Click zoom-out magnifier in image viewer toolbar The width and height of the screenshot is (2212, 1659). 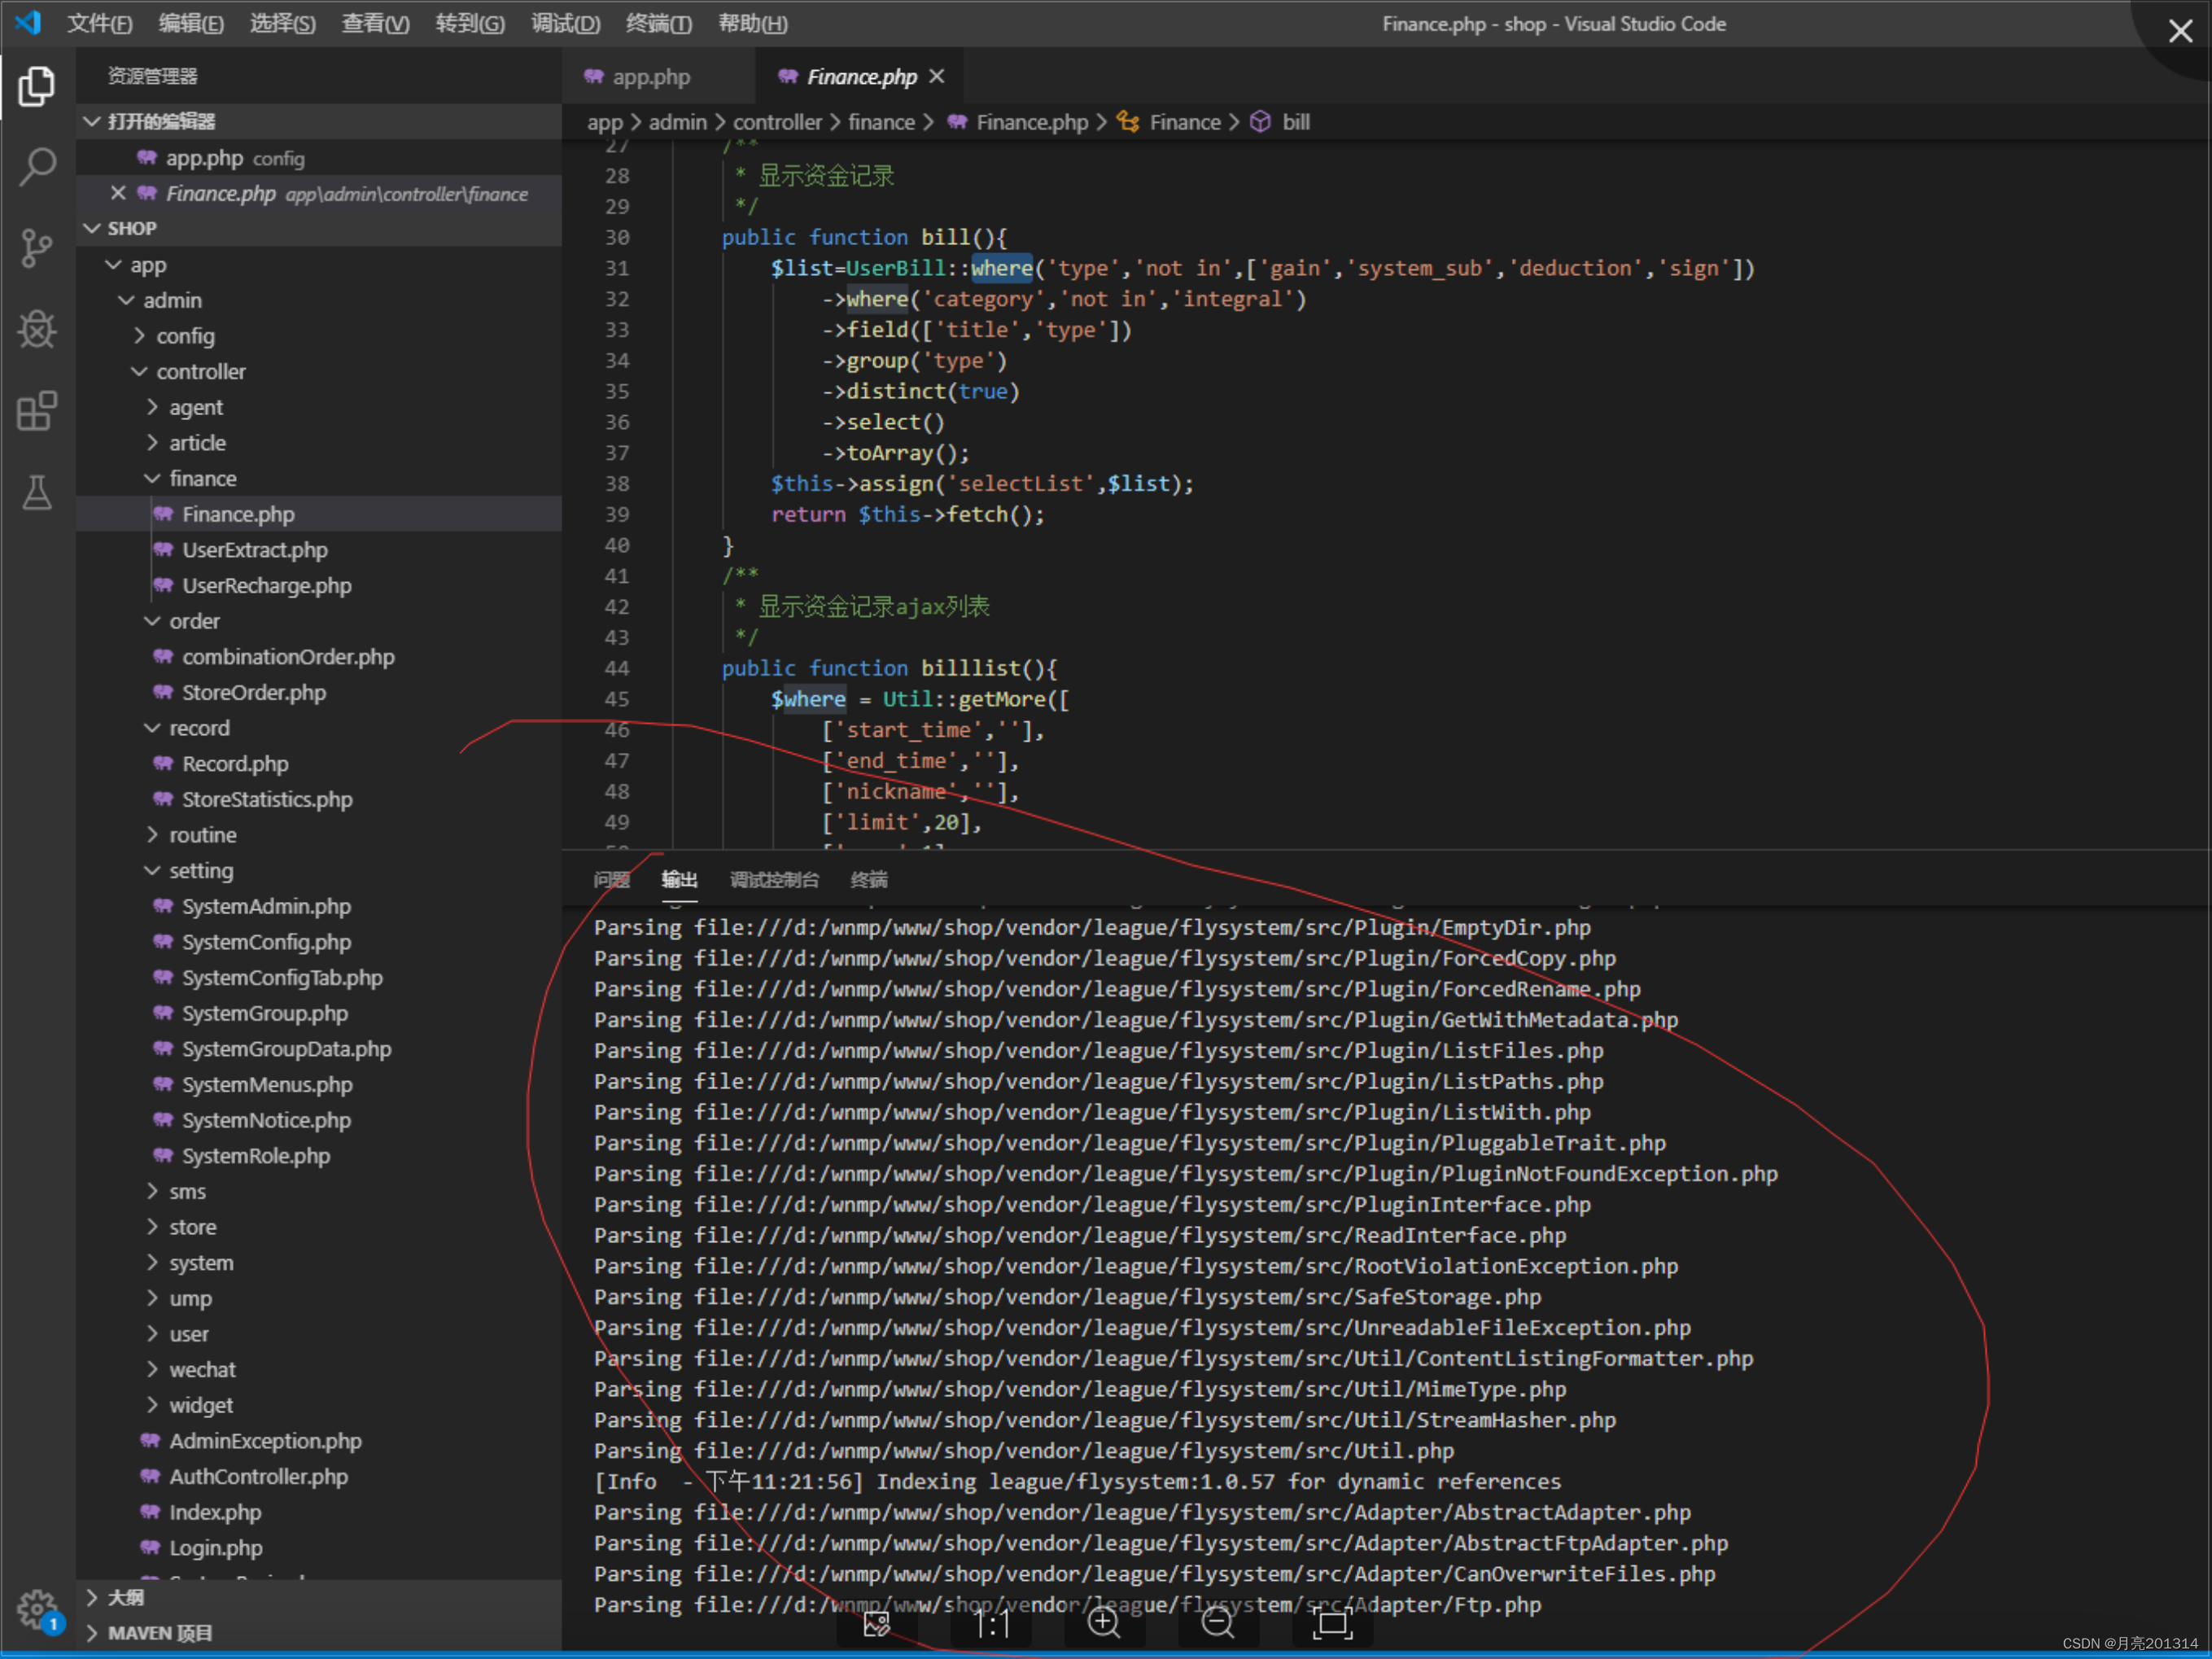coord(1218,1623)
